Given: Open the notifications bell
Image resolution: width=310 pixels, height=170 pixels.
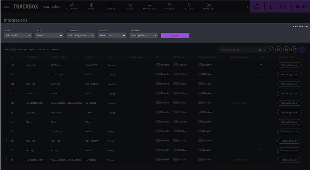Looking at the screenshot, I should 272,7.
